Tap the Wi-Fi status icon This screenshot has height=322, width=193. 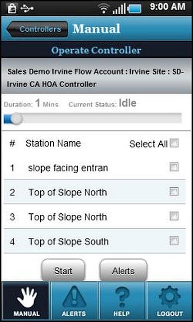tap(104, 8)
